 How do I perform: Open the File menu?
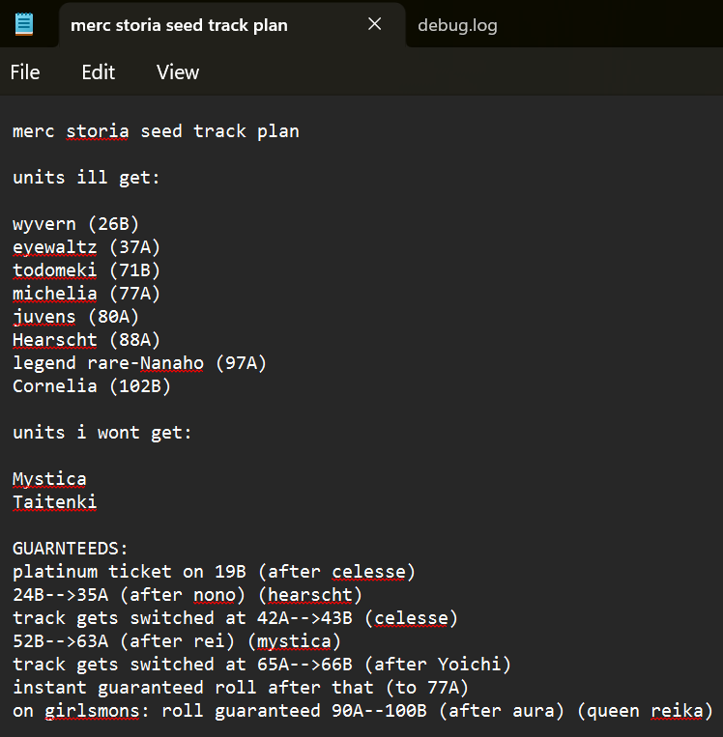(x=25, y=72)
